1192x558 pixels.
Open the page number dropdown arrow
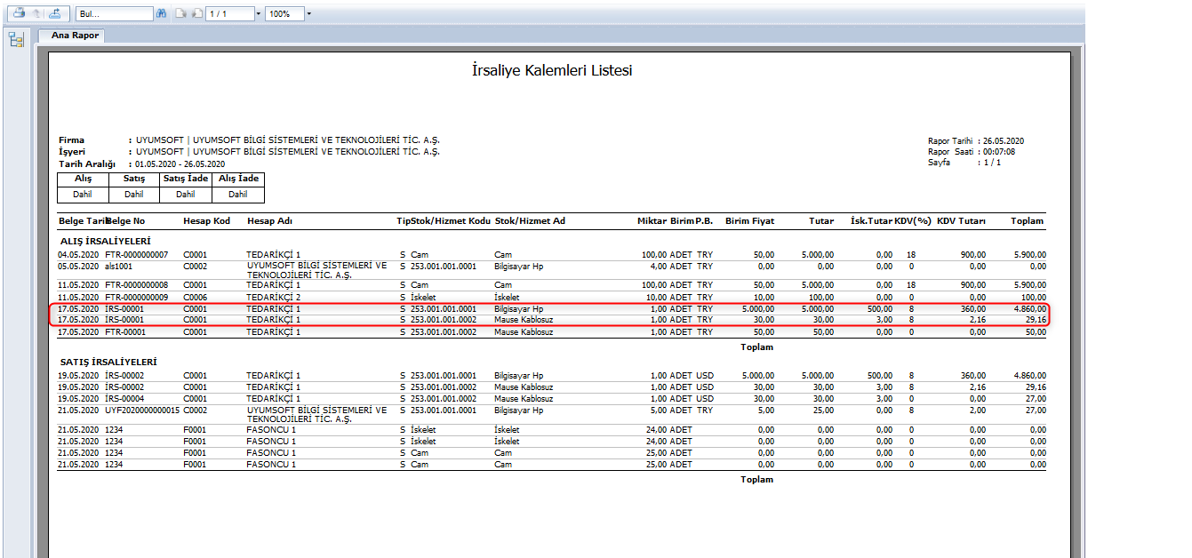click(x=258, y=14)
